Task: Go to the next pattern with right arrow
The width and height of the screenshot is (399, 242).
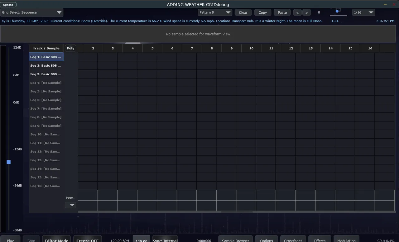Action: point(307,12)
